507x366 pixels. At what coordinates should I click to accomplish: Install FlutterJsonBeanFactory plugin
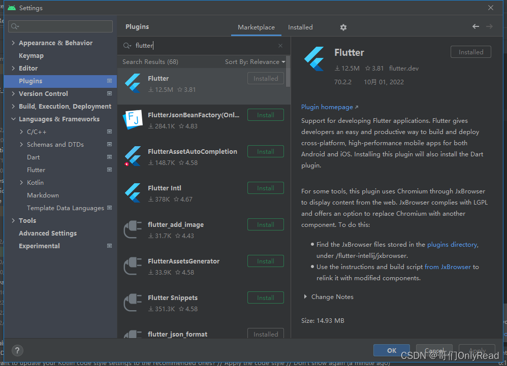pos(266,115)
